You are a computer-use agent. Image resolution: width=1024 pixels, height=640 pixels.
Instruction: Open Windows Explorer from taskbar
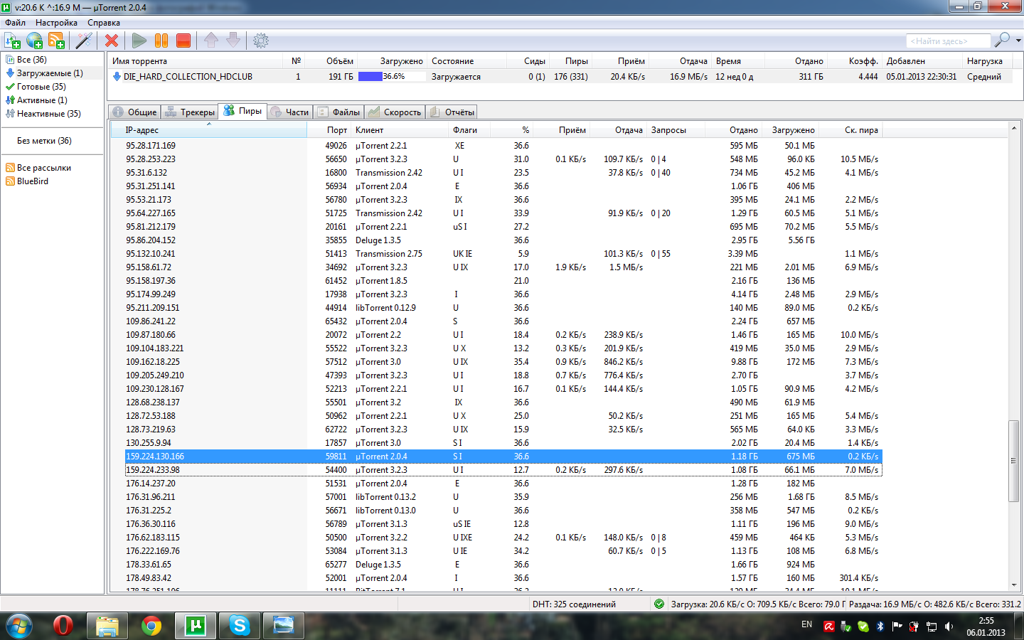click(107, 626)
